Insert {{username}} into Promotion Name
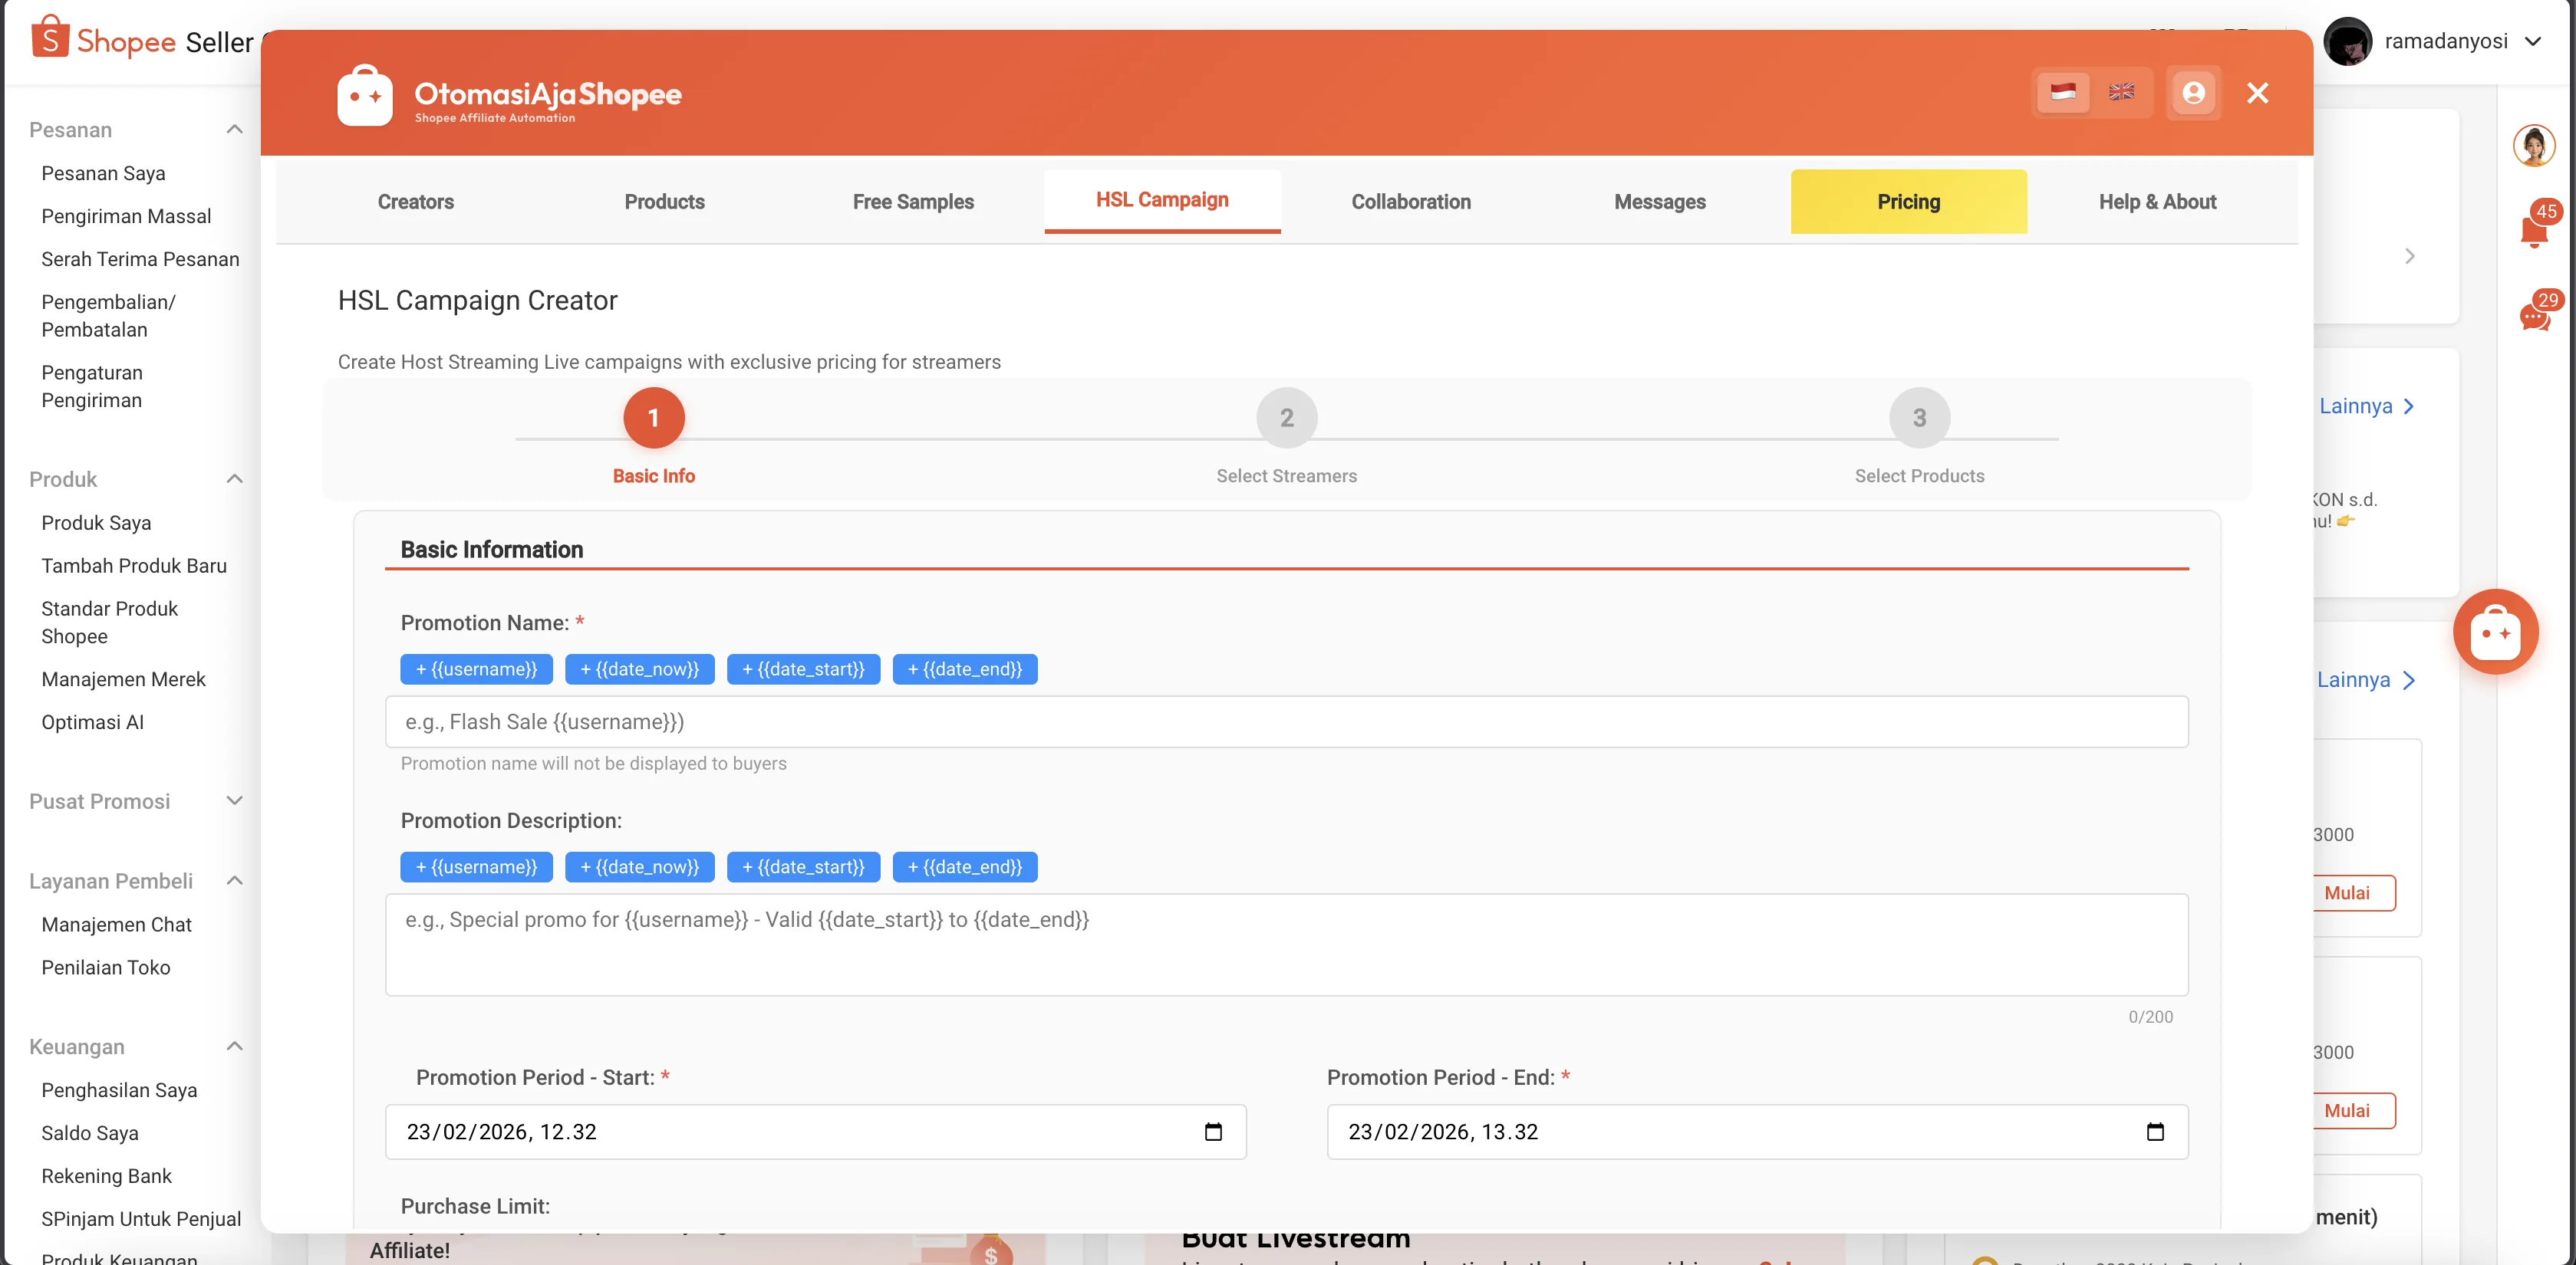Image resolution: width=2576 pixels, height=1265 pixels. 476,669
